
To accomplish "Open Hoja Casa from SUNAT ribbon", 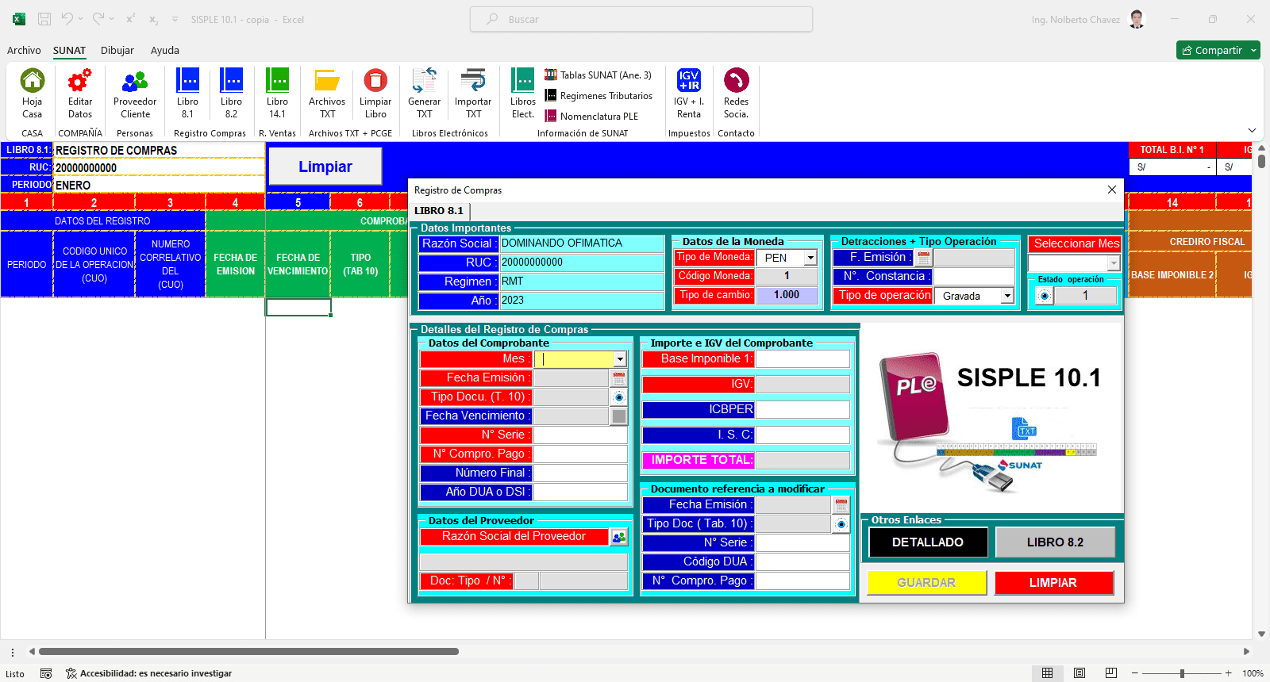I will click(x=32, y=94).
